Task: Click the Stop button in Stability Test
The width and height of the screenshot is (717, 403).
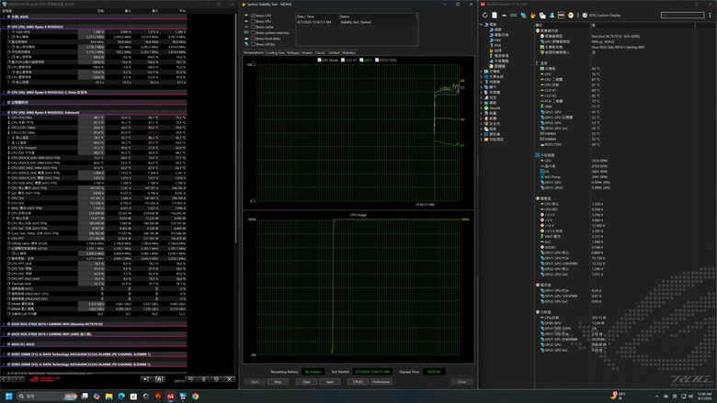Action: pos(278,382)
